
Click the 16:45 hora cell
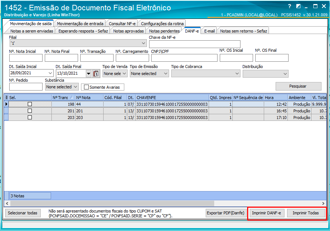[x=276, y=111]
